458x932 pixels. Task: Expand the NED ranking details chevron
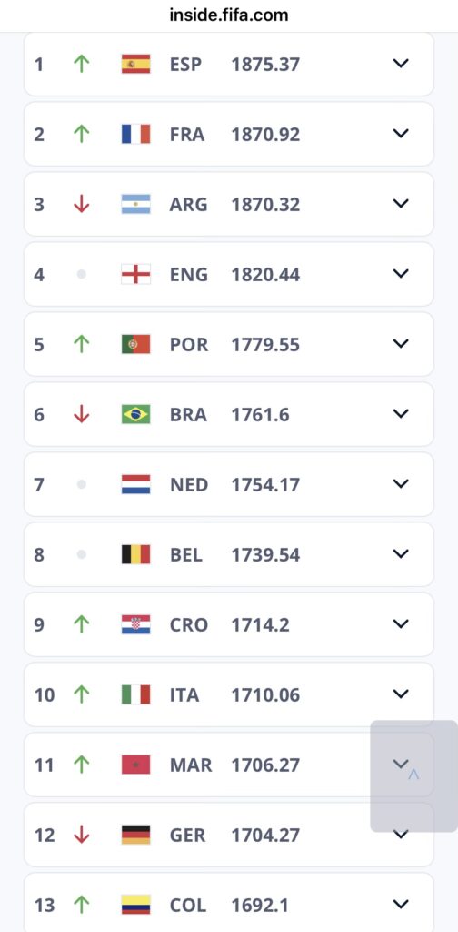tap(401, 484)
